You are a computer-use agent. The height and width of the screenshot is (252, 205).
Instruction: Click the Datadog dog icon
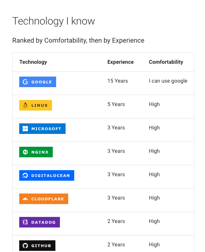(x=25, y=222)
